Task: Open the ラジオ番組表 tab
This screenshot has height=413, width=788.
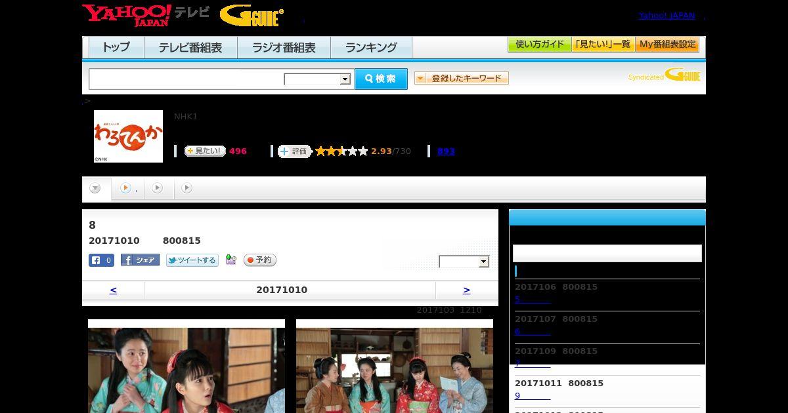Action: (284, 47)
